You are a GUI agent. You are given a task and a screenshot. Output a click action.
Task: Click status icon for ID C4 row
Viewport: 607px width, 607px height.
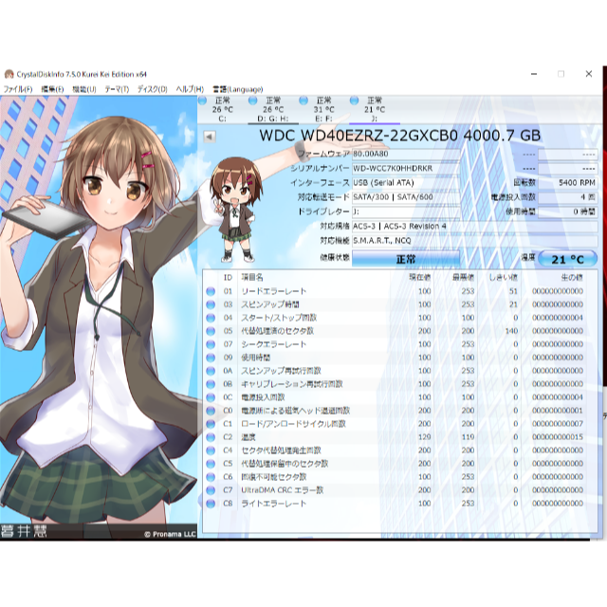pos(211,451)
